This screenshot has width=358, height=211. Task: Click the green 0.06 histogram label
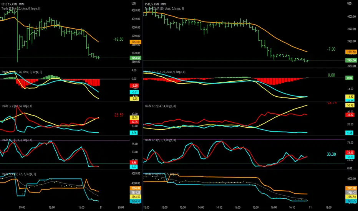click(x=350, y=78)
